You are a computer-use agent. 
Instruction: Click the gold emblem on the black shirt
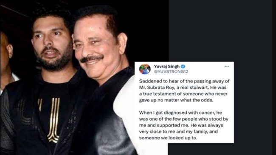[53, 119]
